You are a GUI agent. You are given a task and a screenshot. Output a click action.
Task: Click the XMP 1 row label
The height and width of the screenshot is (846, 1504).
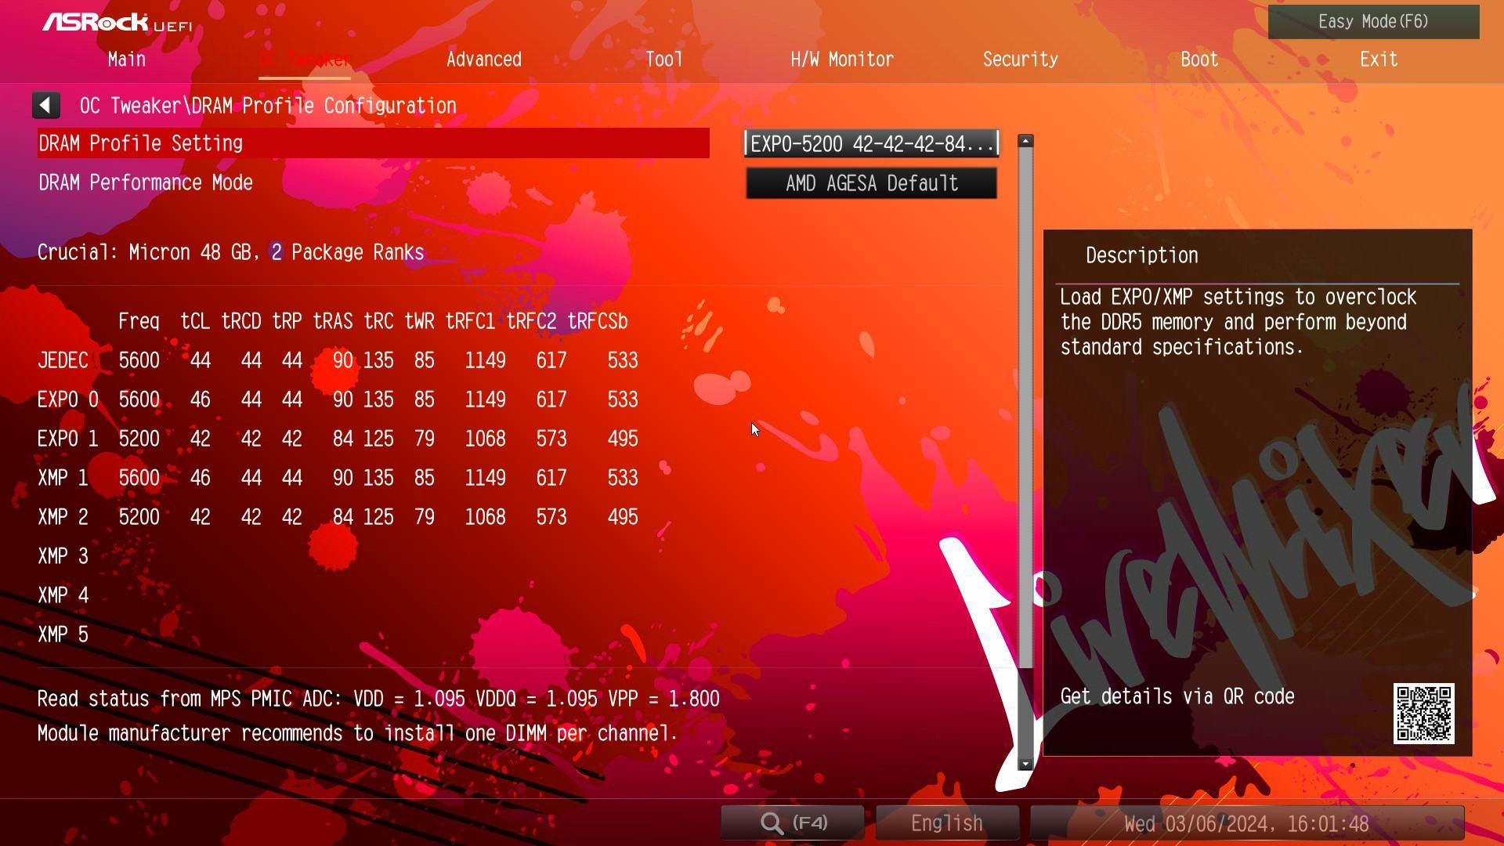pyautogui.click(x=63, y=478)
